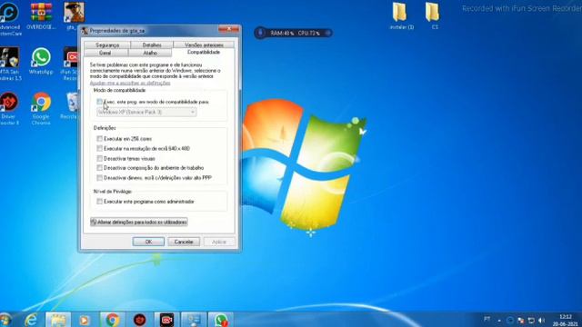Tick run in 640 x 480 resolution checkbox
Viewport: 582px width, 327px height.
99,148
